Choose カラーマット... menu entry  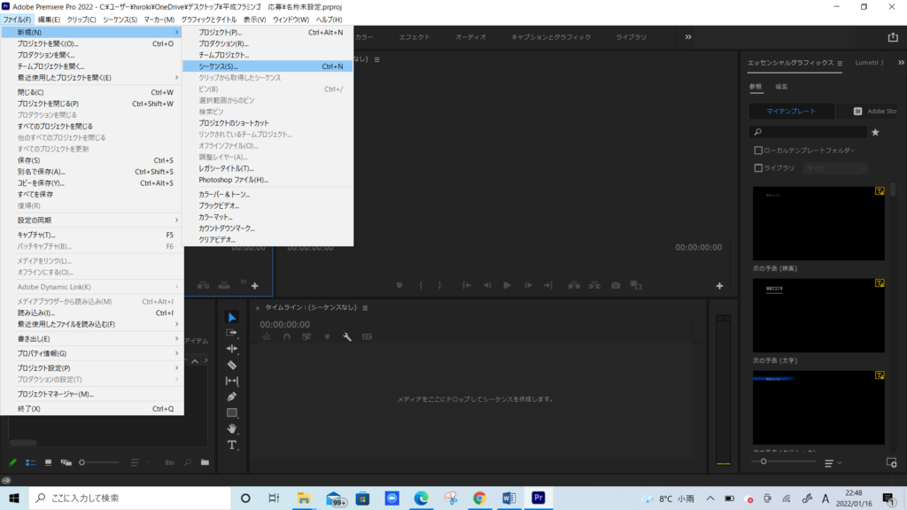(x=267, y=217)
